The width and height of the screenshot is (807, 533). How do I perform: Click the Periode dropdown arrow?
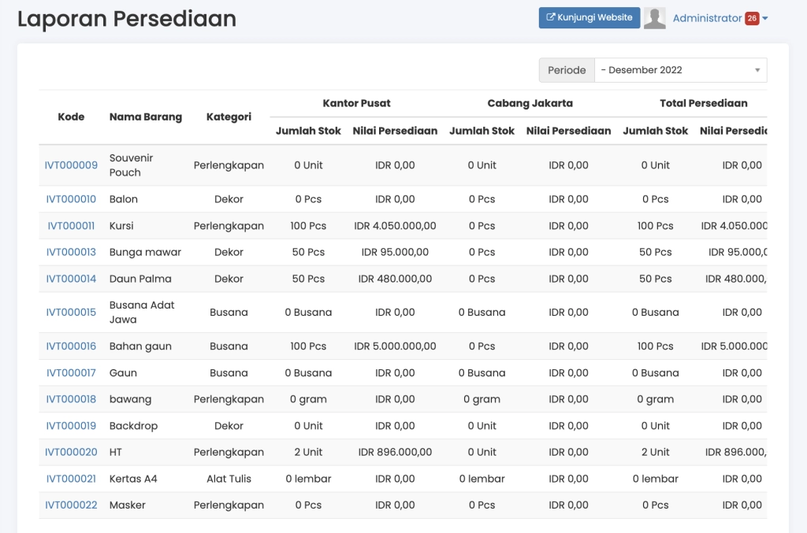[757, 70]
